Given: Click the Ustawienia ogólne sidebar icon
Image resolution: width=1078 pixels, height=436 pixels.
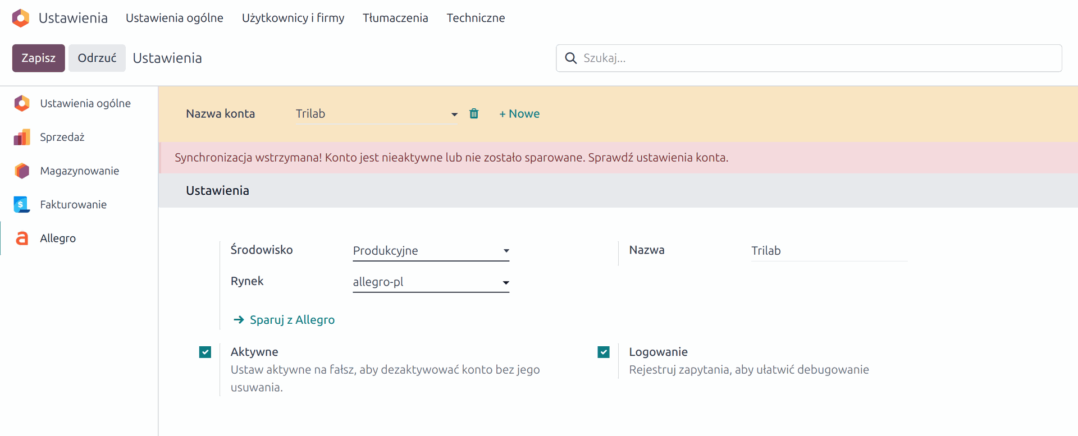Looking at the screenshot, I should click(22, 103).
